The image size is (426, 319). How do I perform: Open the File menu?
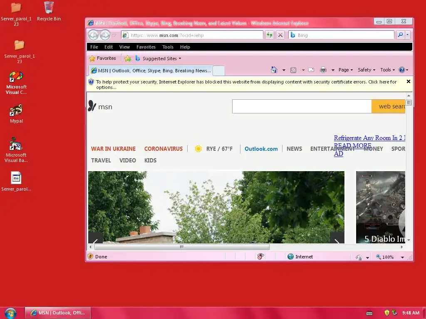tap(94, 47)
